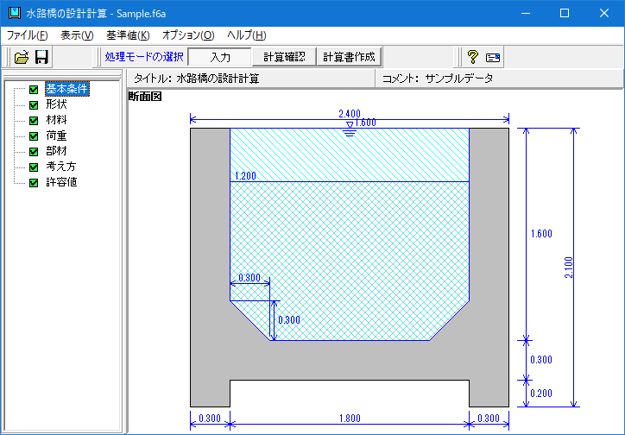Toggle the green check beside 考え方
Image resolution: width=625 pixels, height=435 pixels.
[x=34, y=167]
